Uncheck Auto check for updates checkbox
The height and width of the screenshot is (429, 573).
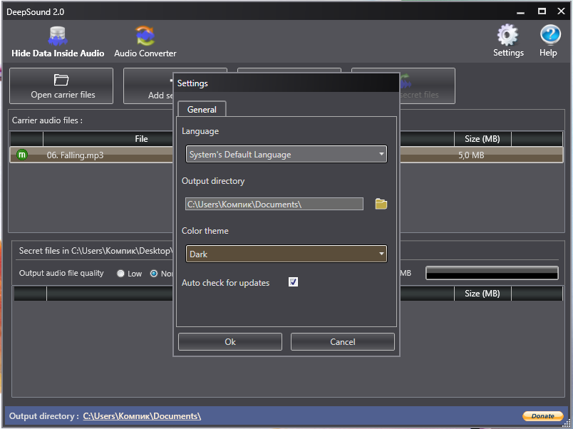(293, 282)
